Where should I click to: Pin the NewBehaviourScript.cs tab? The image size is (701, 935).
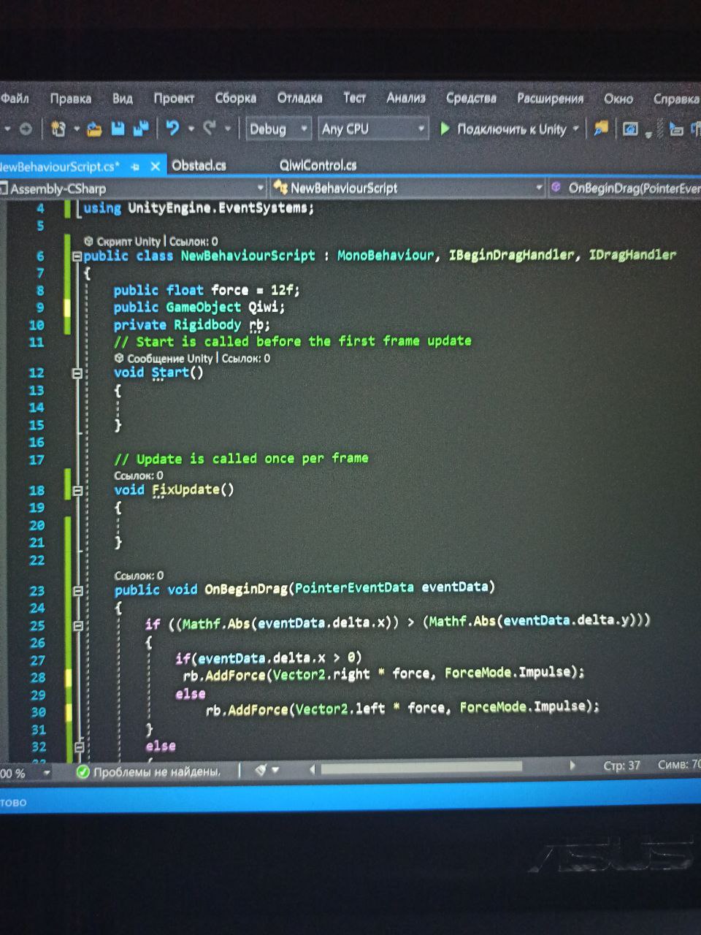[134, 167]
